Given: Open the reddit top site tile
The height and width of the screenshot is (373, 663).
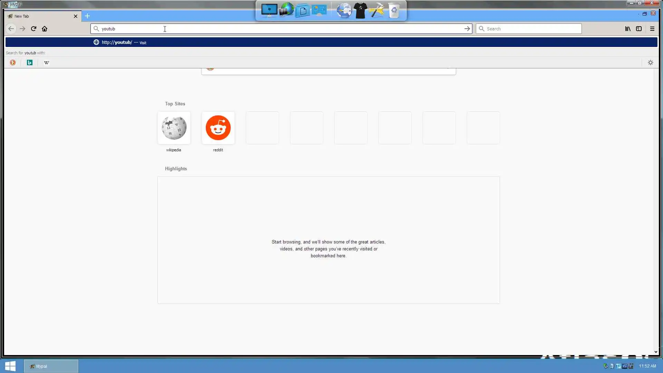Looking at the screenshot, I should (218, 128).
